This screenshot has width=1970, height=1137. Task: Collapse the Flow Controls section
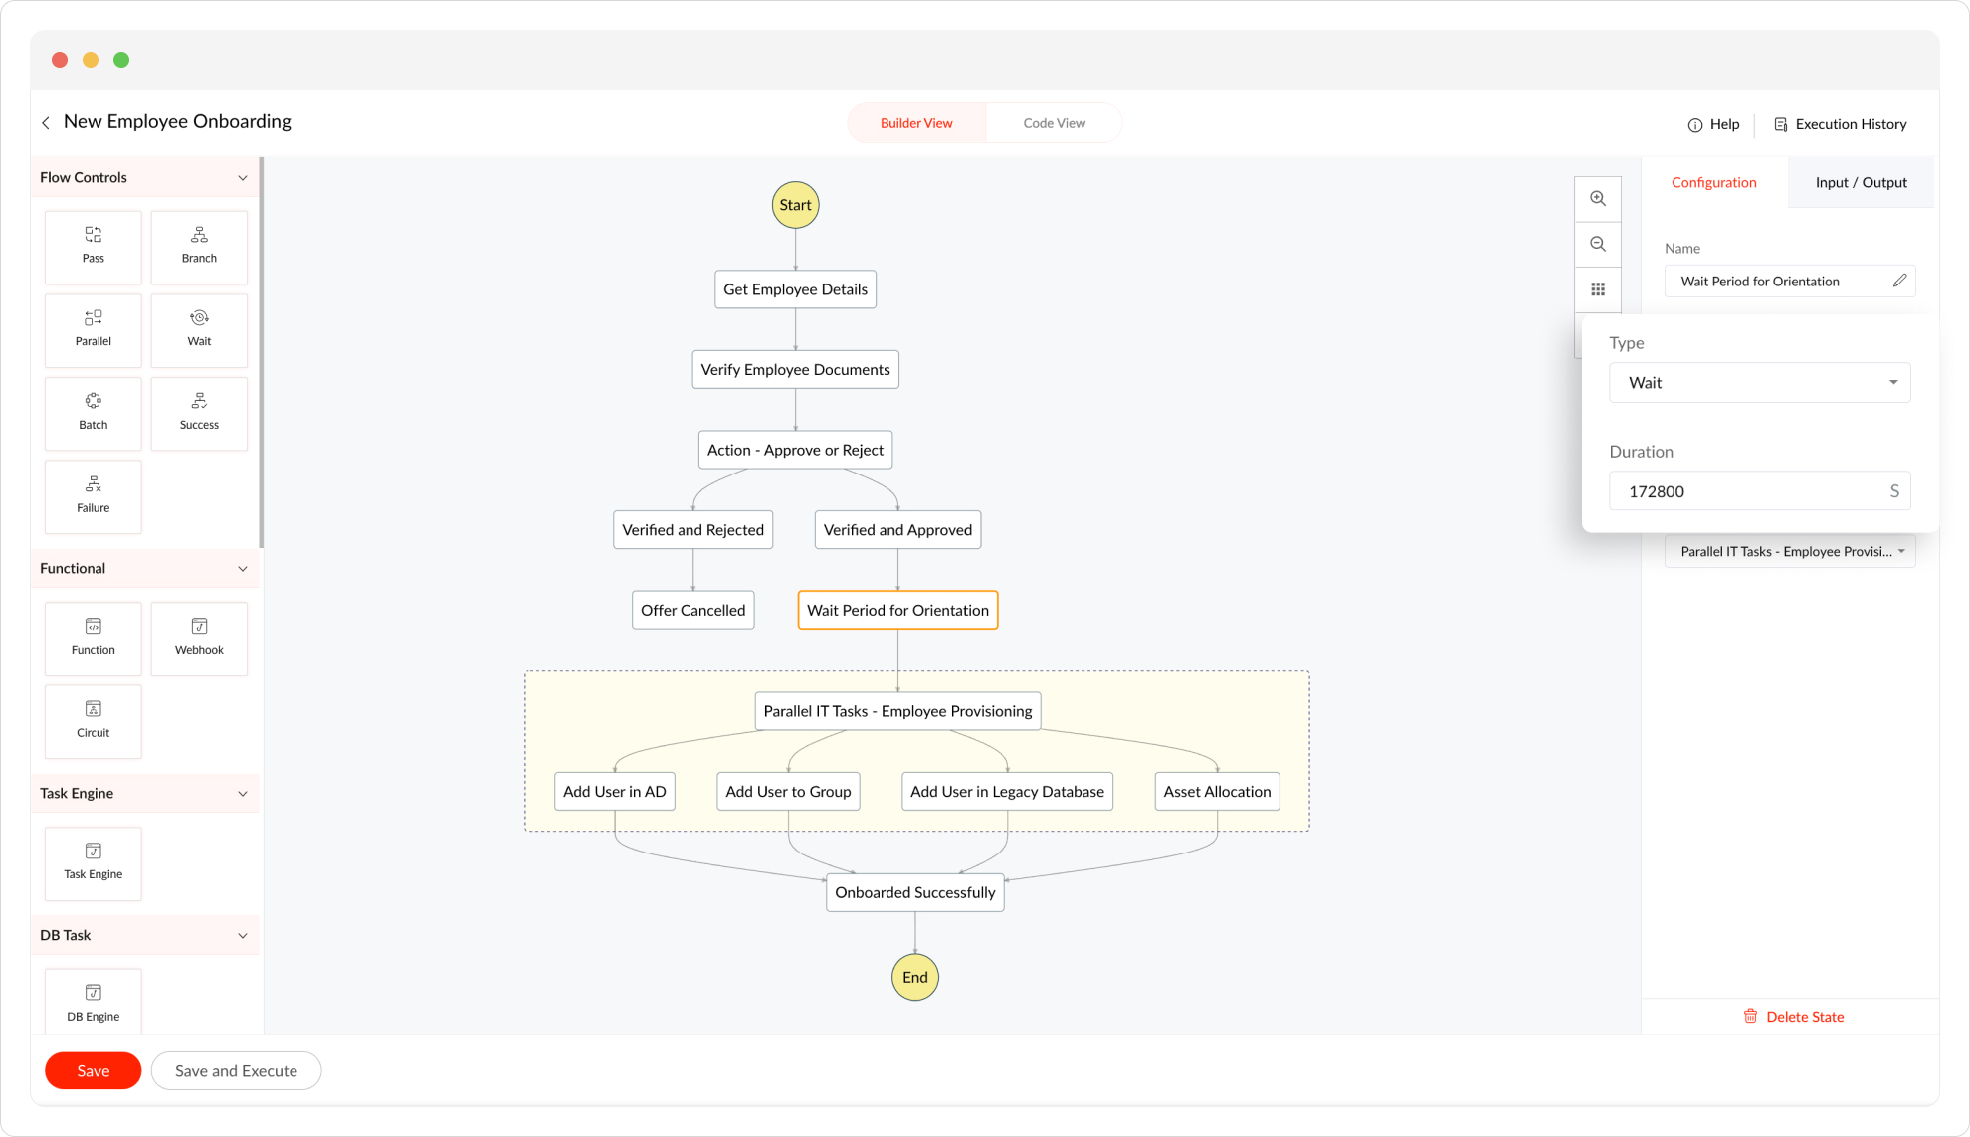click(x=243, y=178)
